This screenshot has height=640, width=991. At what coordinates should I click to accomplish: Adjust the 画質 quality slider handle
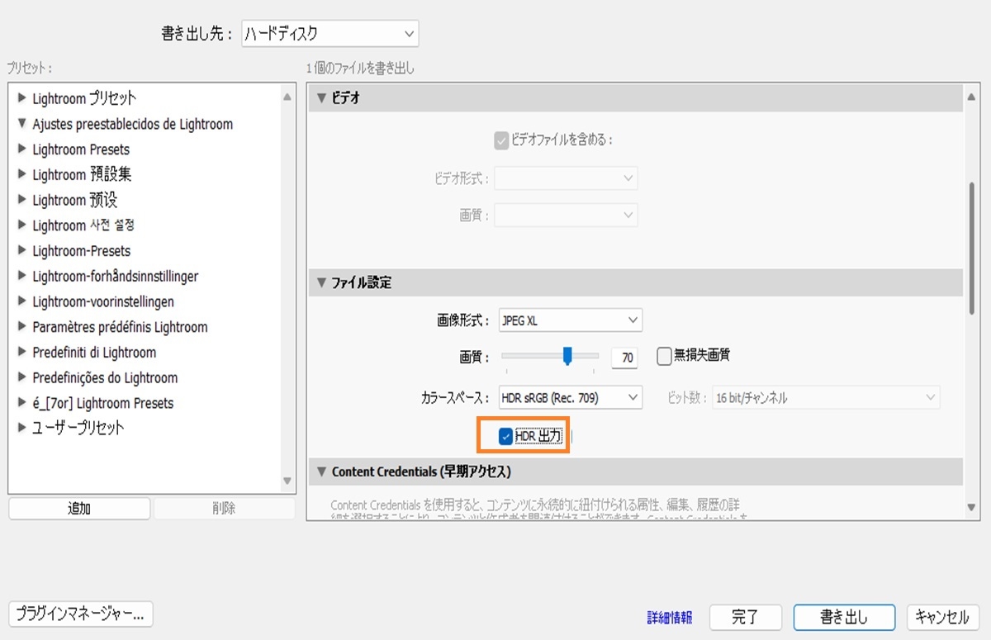(568, 357)
